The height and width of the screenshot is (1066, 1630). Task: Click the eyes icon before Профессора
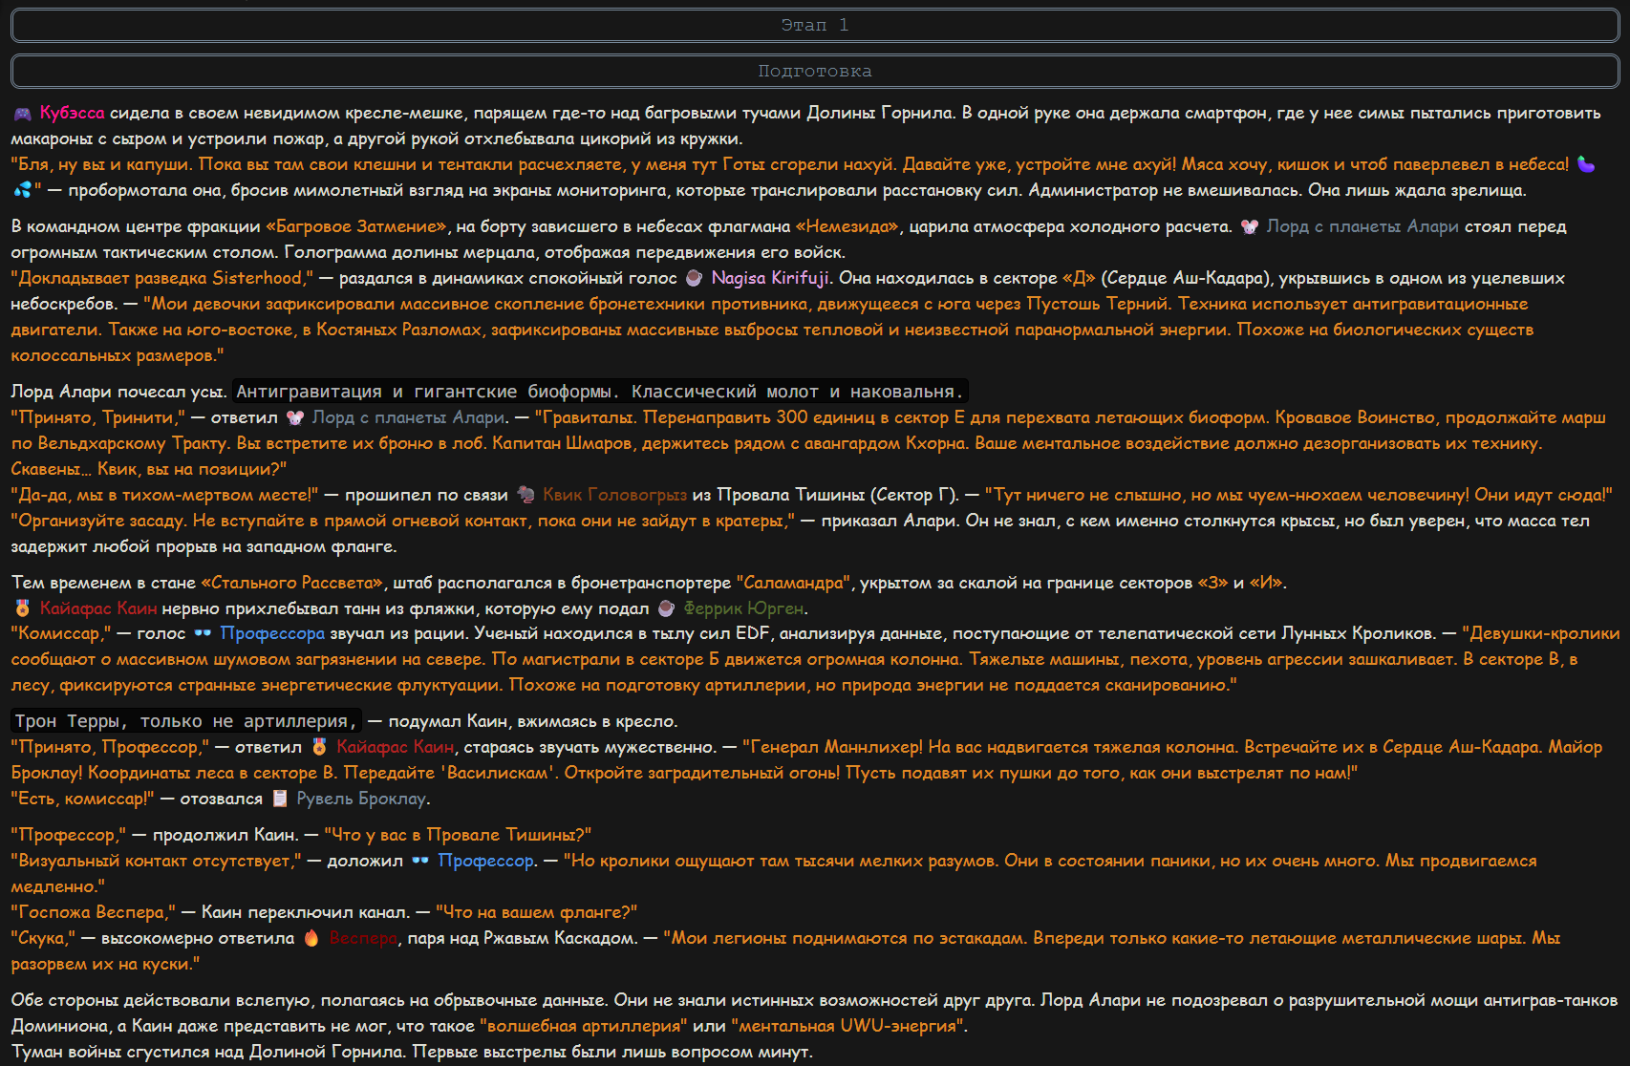[x=203, y=633]
